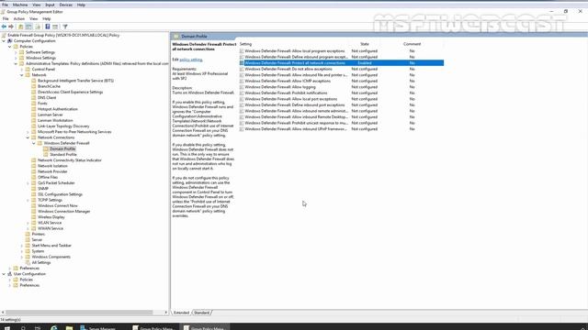Open the Input menu
Screen dimensions: 588x330
(50, 5)
